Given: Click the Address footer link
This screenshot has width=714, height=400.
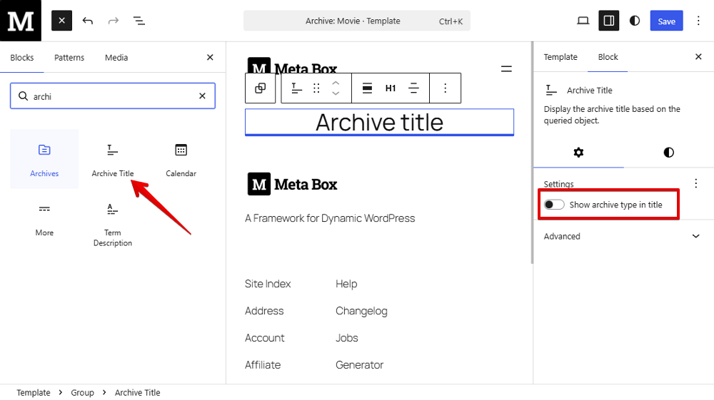Looking at the screenshot, I should [x=264, y=311].
